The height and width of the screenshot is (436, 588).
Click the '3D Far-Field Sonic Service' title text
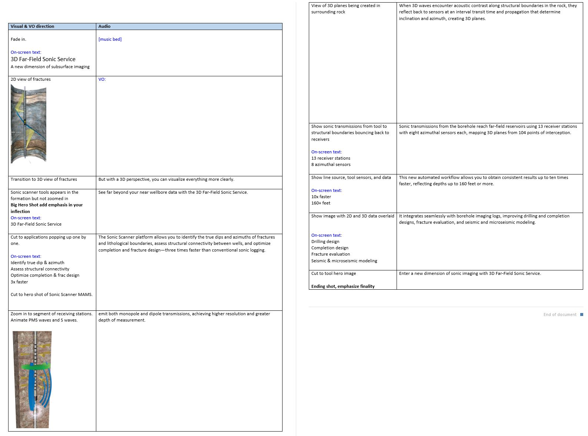(x=43, y=59)
